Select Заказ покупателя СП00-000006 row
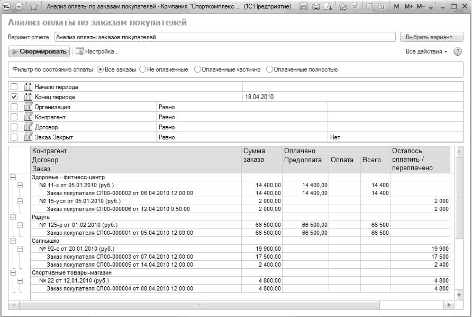Screen dimensions: 472x317 pos(240,209)
